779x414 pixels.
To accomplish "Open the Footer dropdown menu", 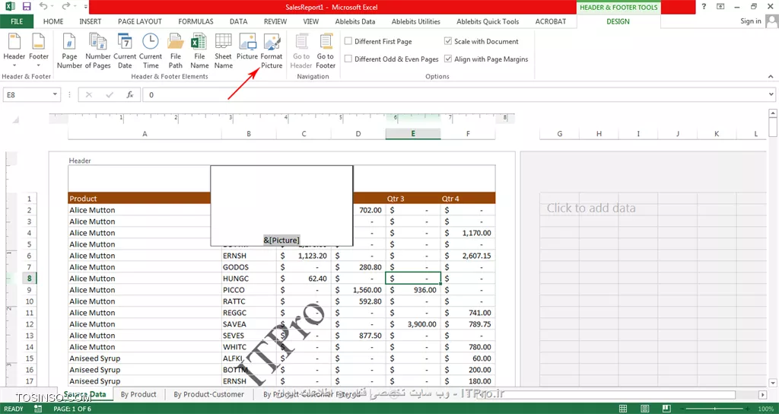I will [39, 51].
